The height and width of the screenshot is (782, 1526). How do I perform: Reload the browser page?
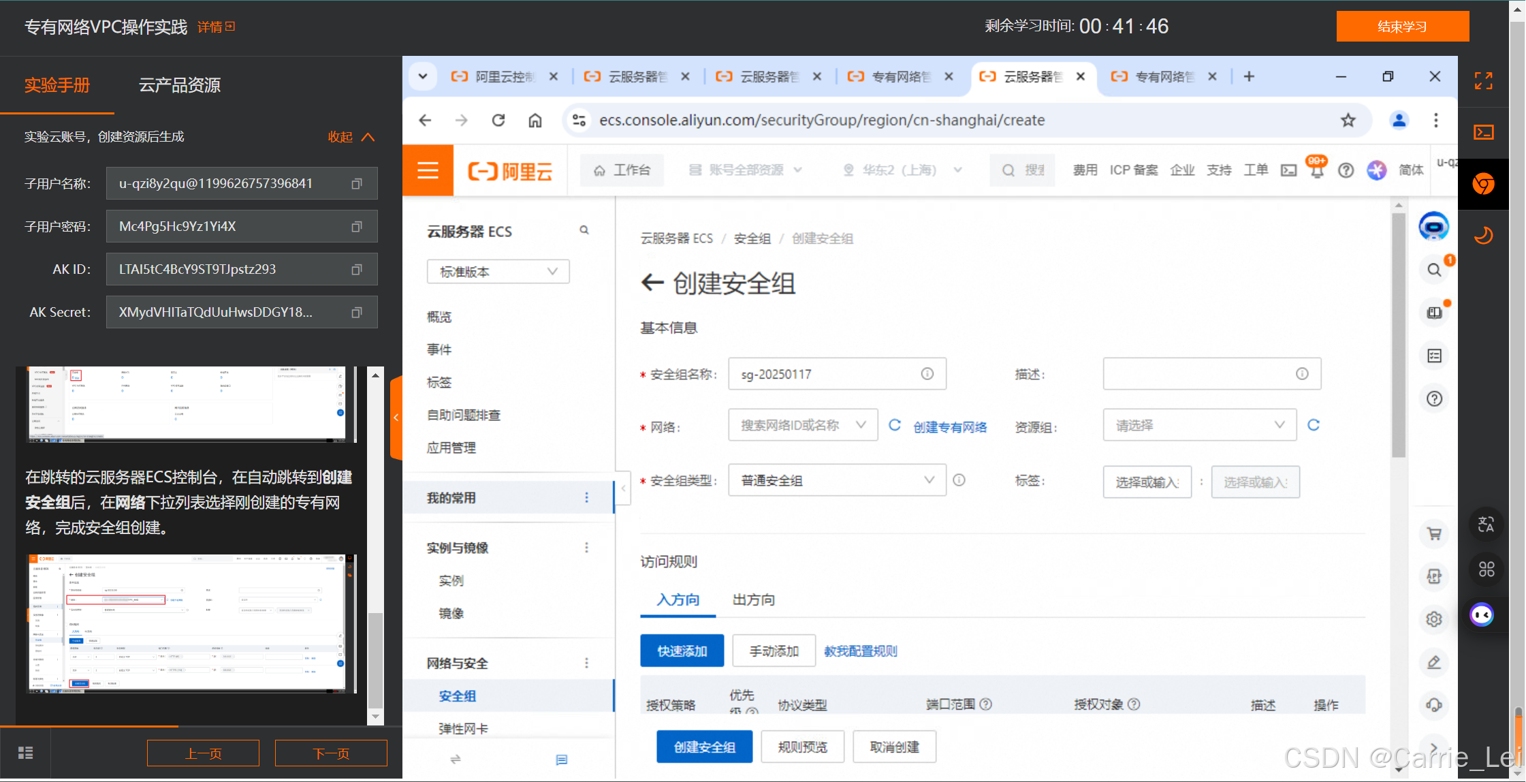[498, 121]
